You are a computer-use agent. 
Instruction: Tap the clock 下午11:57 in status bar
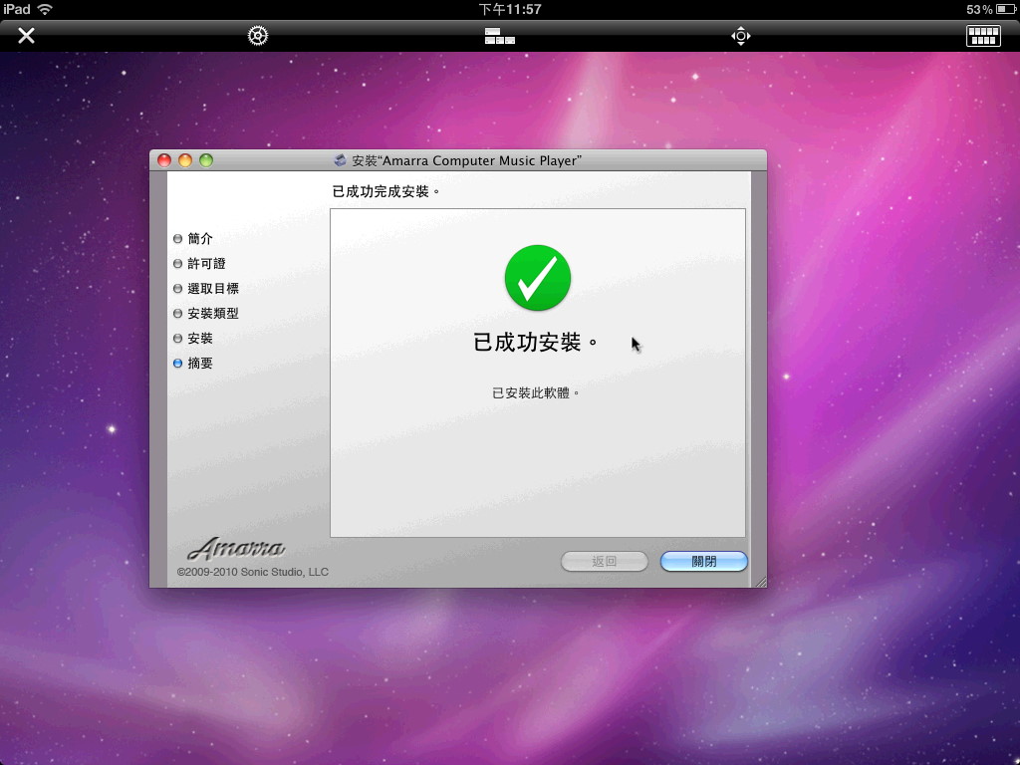pyautogui.click(x=510, y=9)
